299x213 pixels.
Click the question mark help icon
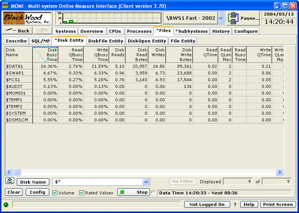pos(235,204)
